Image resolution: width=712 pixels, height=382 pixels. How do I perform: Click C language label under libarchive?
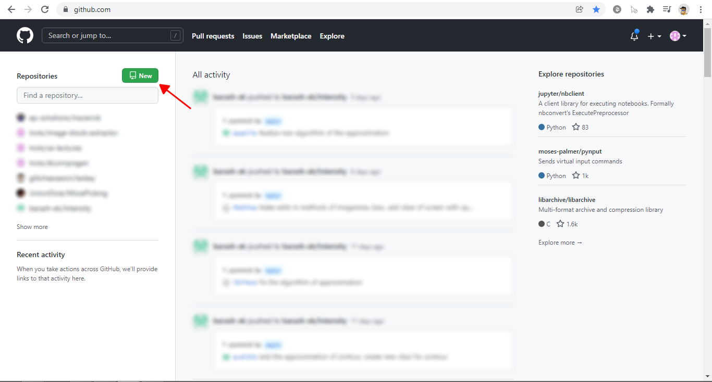545,224
